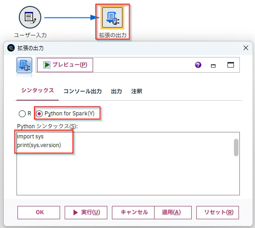Image resolution: width=255 pixels, height=228 pixels.
Task: Open the 出力 tab
Action: [x=116, y=91]
